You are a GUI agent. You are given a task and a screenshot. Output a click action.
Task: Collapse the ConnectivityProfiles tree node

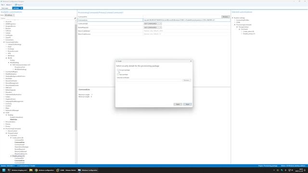(x=4, y=42)
